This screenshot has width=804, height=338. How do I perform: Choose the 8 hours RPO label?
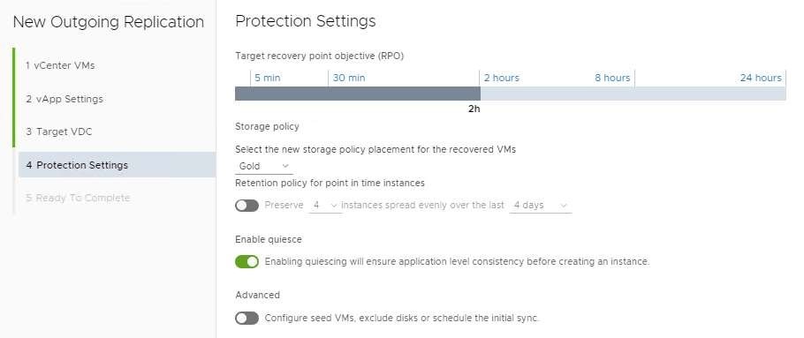tap(612, 78)
